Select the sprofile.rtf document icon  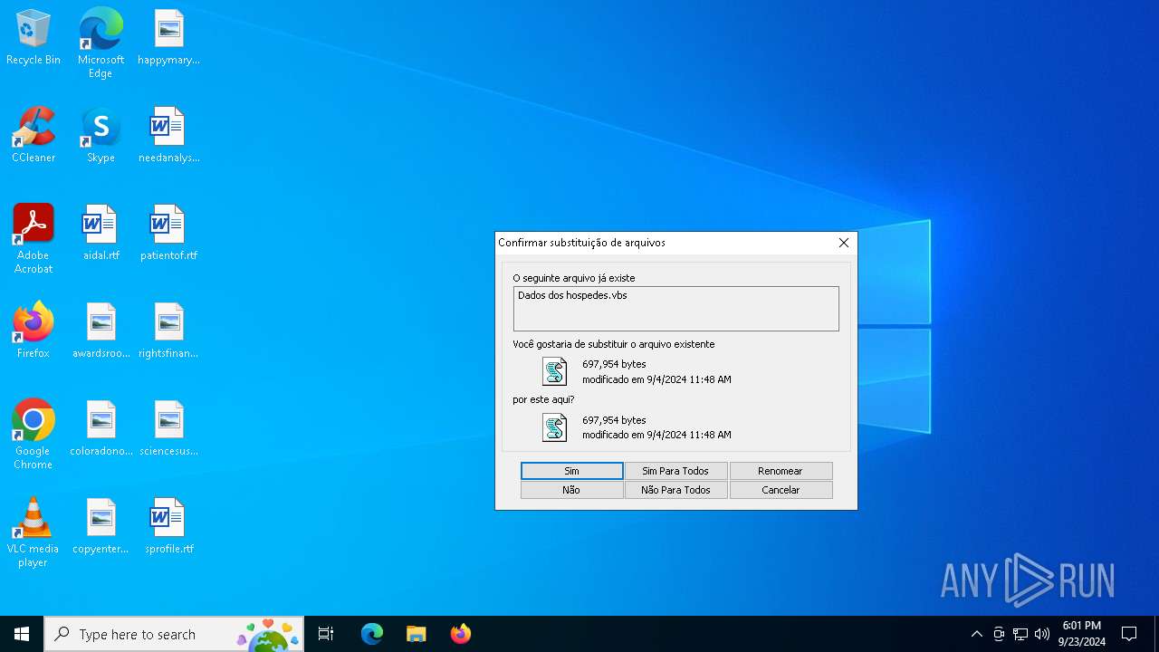pyautogui.click(x=168, y=527)
